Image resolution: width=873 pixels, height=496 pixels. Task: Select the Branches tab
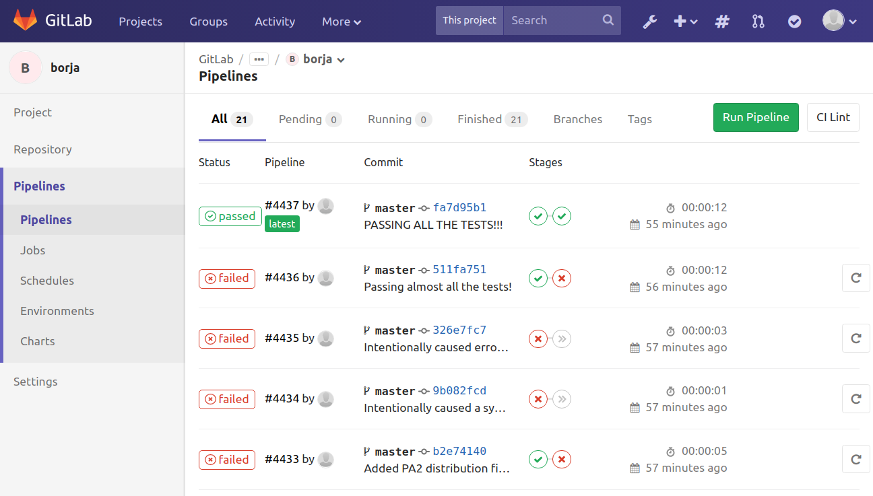577,119
